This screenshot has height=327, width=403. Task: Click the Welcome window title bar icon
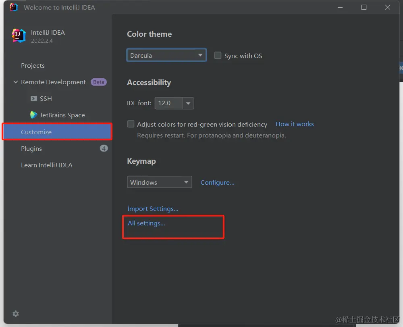[13, 7]
